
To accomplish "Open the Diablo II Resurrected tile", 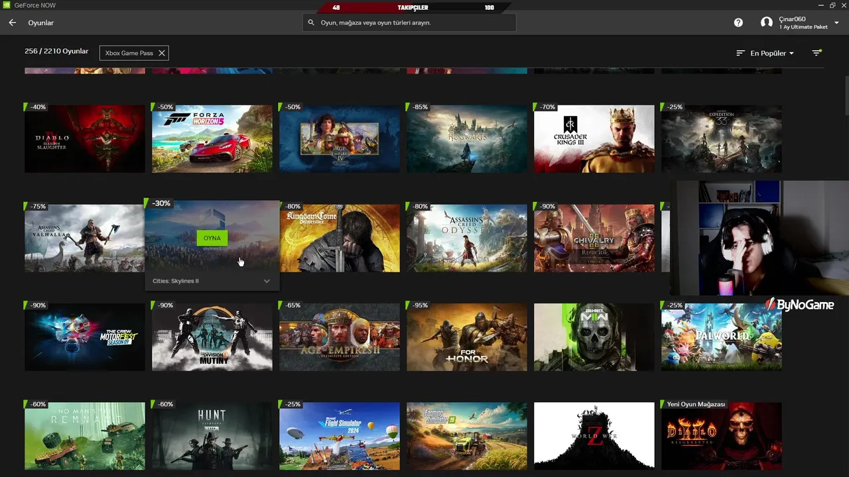I will click(x=722, y=436).
